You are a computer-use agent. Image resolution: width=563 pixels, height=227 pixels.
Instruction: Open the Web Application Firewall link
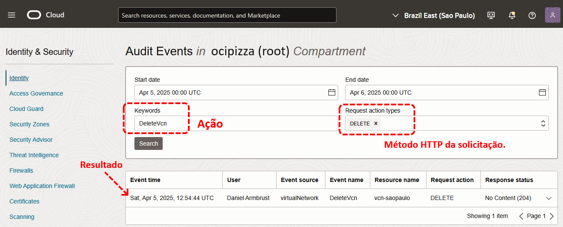point(42,186)
